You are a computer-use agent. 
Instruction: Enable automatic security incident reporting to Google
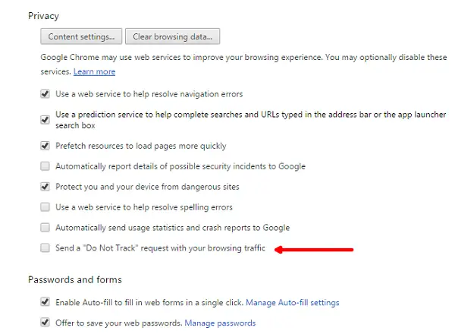click(x=45, y=166)
